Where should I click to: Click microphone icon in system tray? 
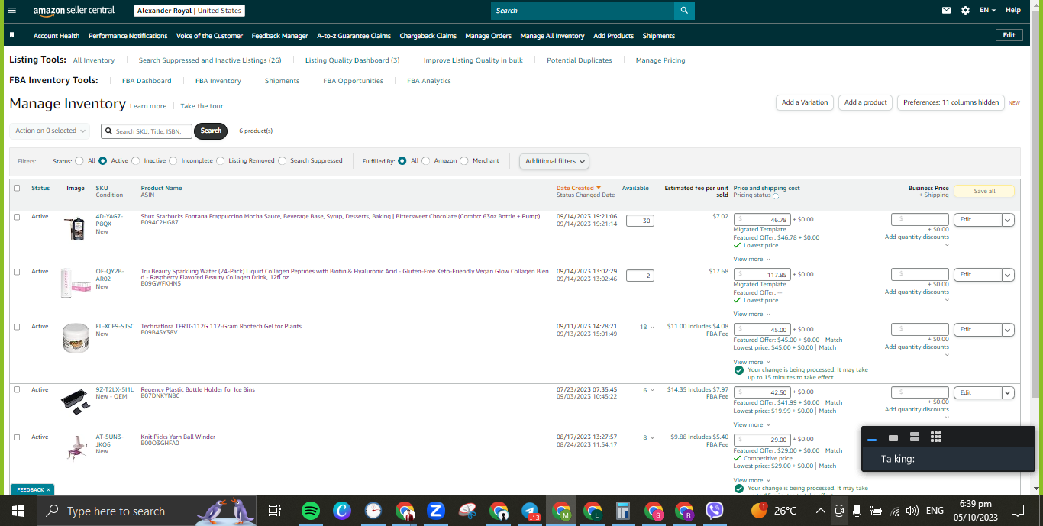(857, 511)
